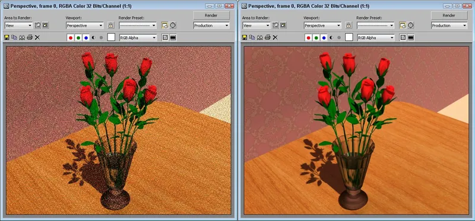Display alpha channel in the left render window
This screenshot has height=221, width=475.
tap(94, 37)
